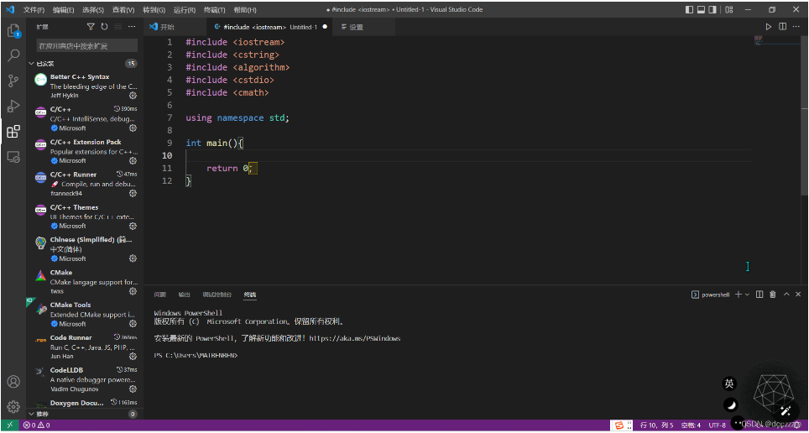The width and height of the screenshot is (809, 433).
Task: Open the Accounts icon in activity bar
Action: pyautogui.click(x=13, y=381)
